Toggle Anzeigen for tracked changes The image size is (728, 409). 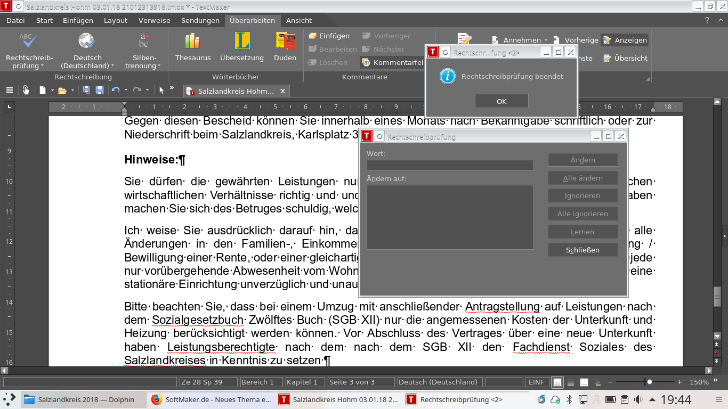pos(625,40)
